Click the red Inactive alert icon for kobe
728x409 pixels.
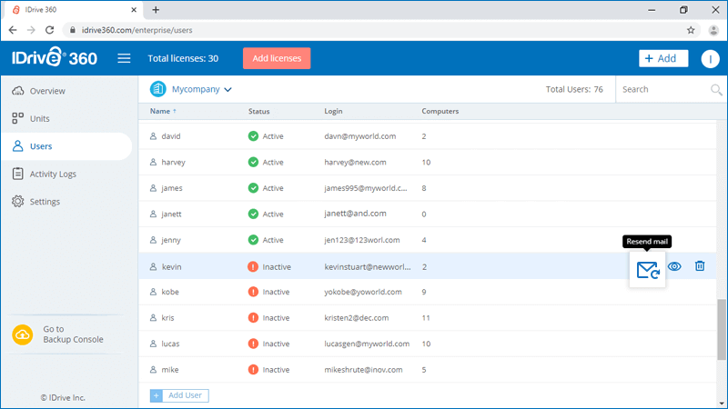pos(253,292)
